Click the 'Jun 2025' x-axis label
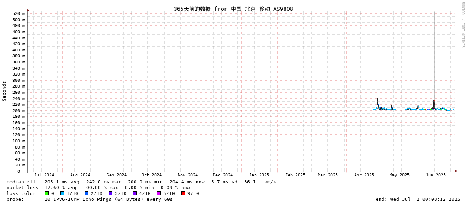 pyautogui.click(x=436, y=175)
